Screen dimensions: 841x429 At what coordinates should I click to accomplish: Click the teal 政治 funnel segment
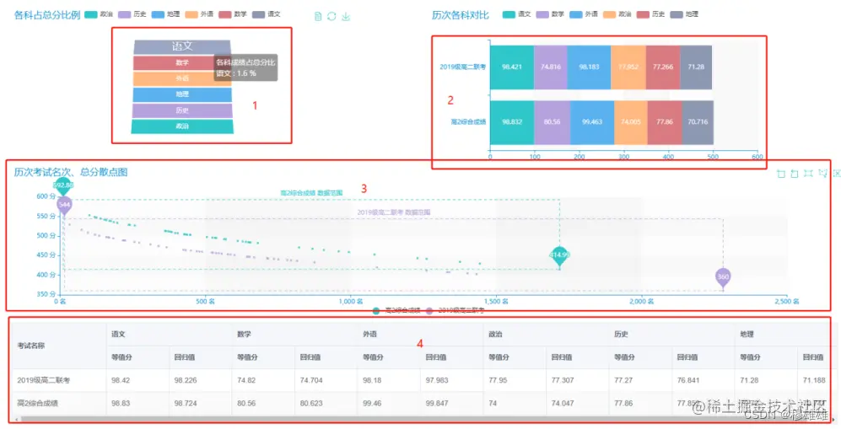click(182, 126)
